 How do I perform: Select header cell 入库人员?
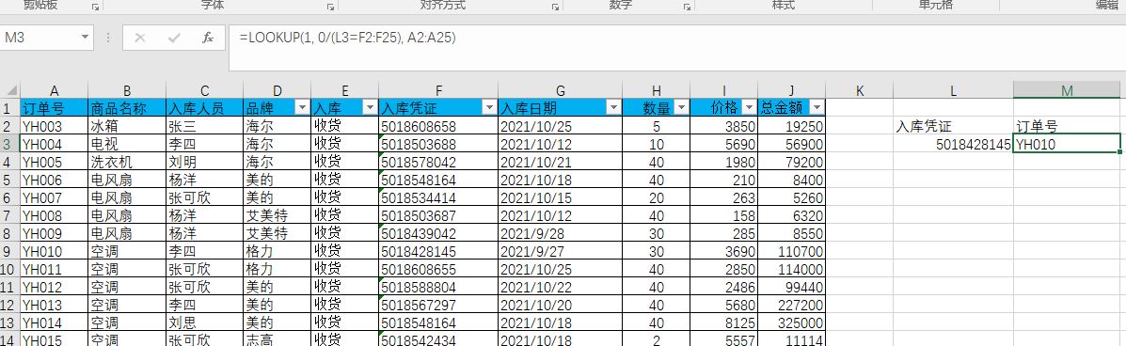[205, 108]
